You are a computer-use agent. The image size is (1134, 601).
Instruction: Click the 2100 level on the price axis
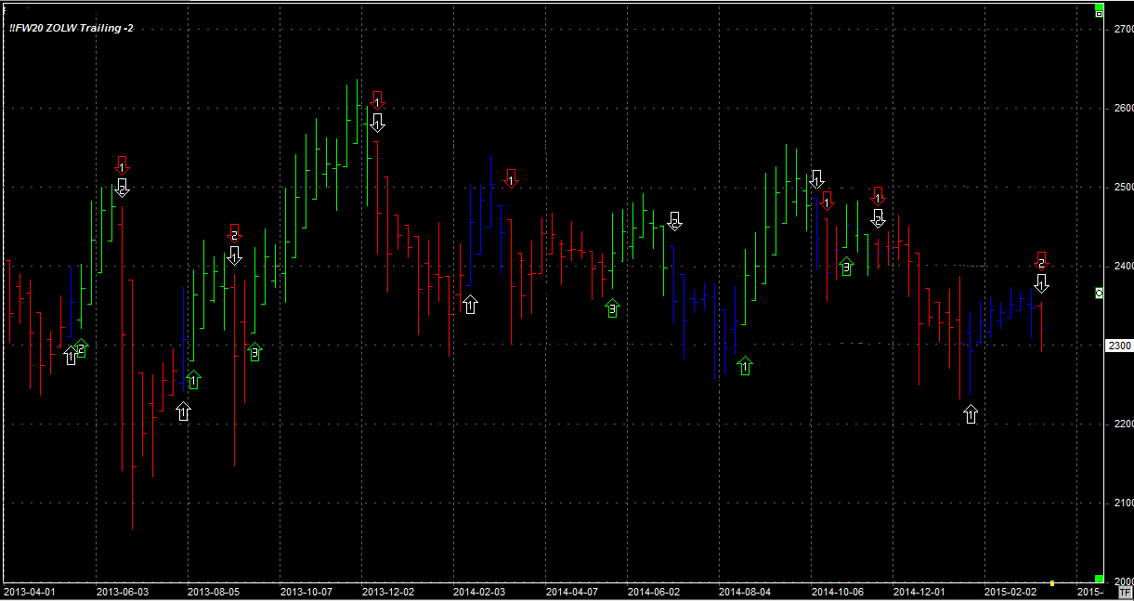click(1122, 503)
